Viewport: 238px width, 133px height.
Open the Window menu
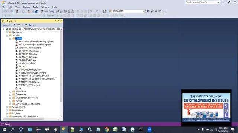pyautogui.click(x=45, y=7)
